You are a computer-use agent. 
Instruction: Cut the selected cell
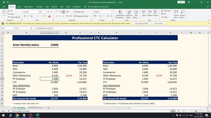[10, 11]
